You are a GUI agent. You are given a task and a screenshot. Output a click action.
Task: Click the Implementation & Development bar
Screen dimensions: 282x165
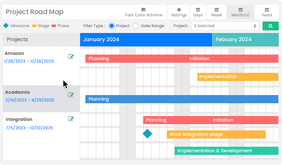click(x=227, y=151)
